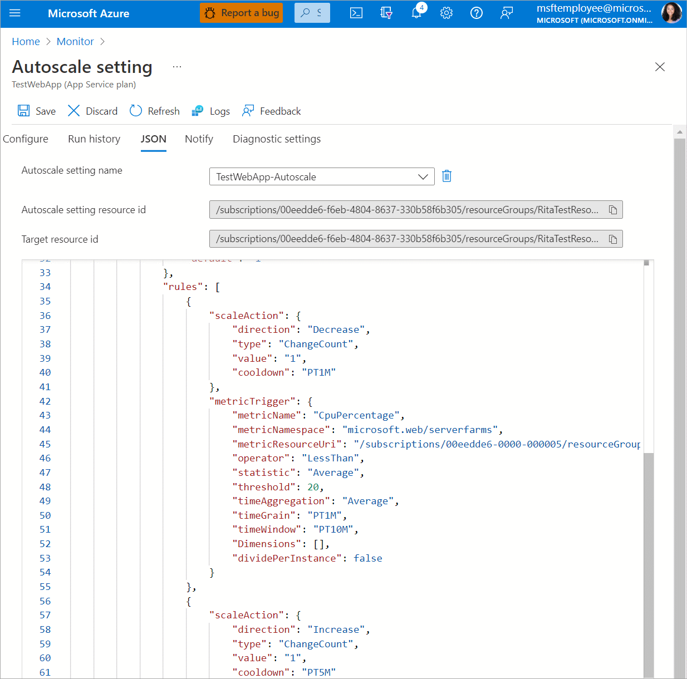Click Save in the command bar
Viewport: 687px width, 679px height.
(37, 111)
